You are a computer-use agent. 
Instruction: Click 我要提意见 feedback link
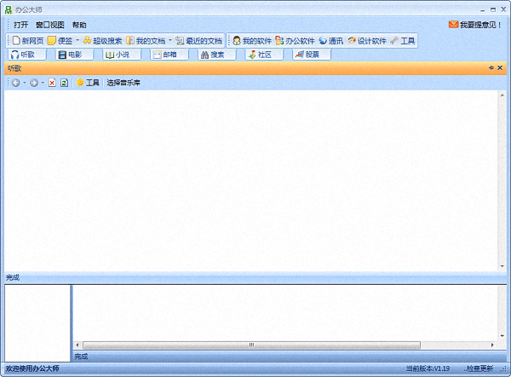click(x=476, y=25)
